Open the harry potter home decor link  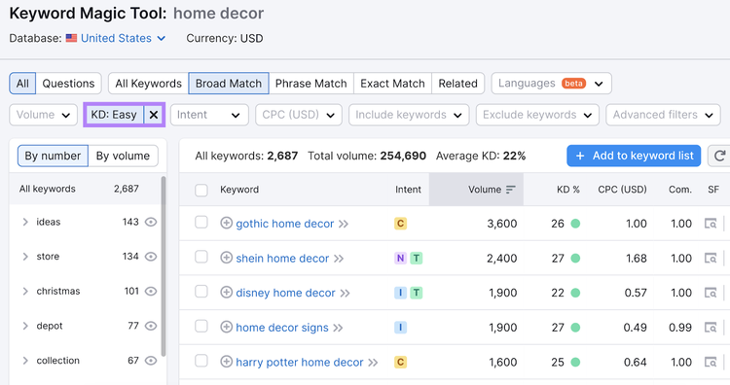[300, 363]
